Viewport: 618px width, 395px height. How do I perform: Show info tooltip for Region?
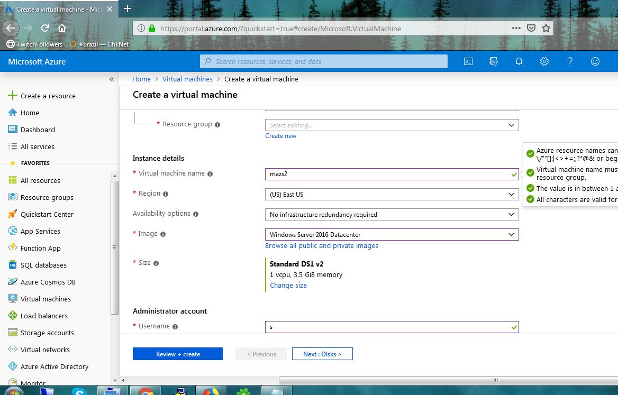coord(166,194)
